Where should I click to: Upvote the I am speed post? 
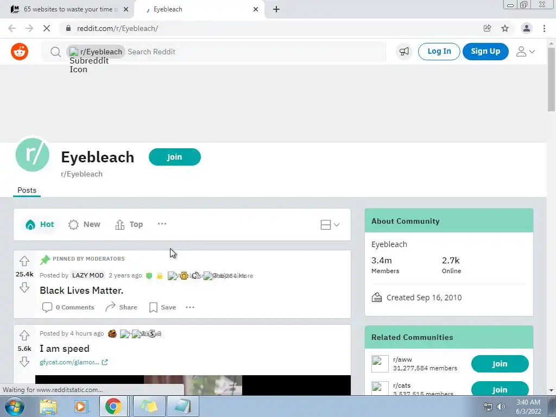point(24,335)
